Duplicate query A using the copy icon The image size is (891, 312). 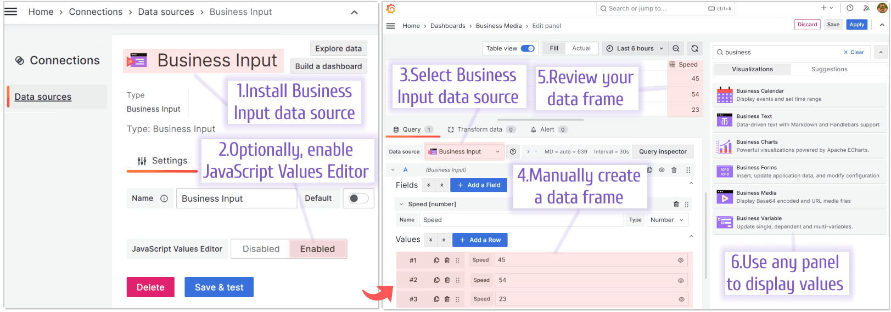[x=650, y=170]
